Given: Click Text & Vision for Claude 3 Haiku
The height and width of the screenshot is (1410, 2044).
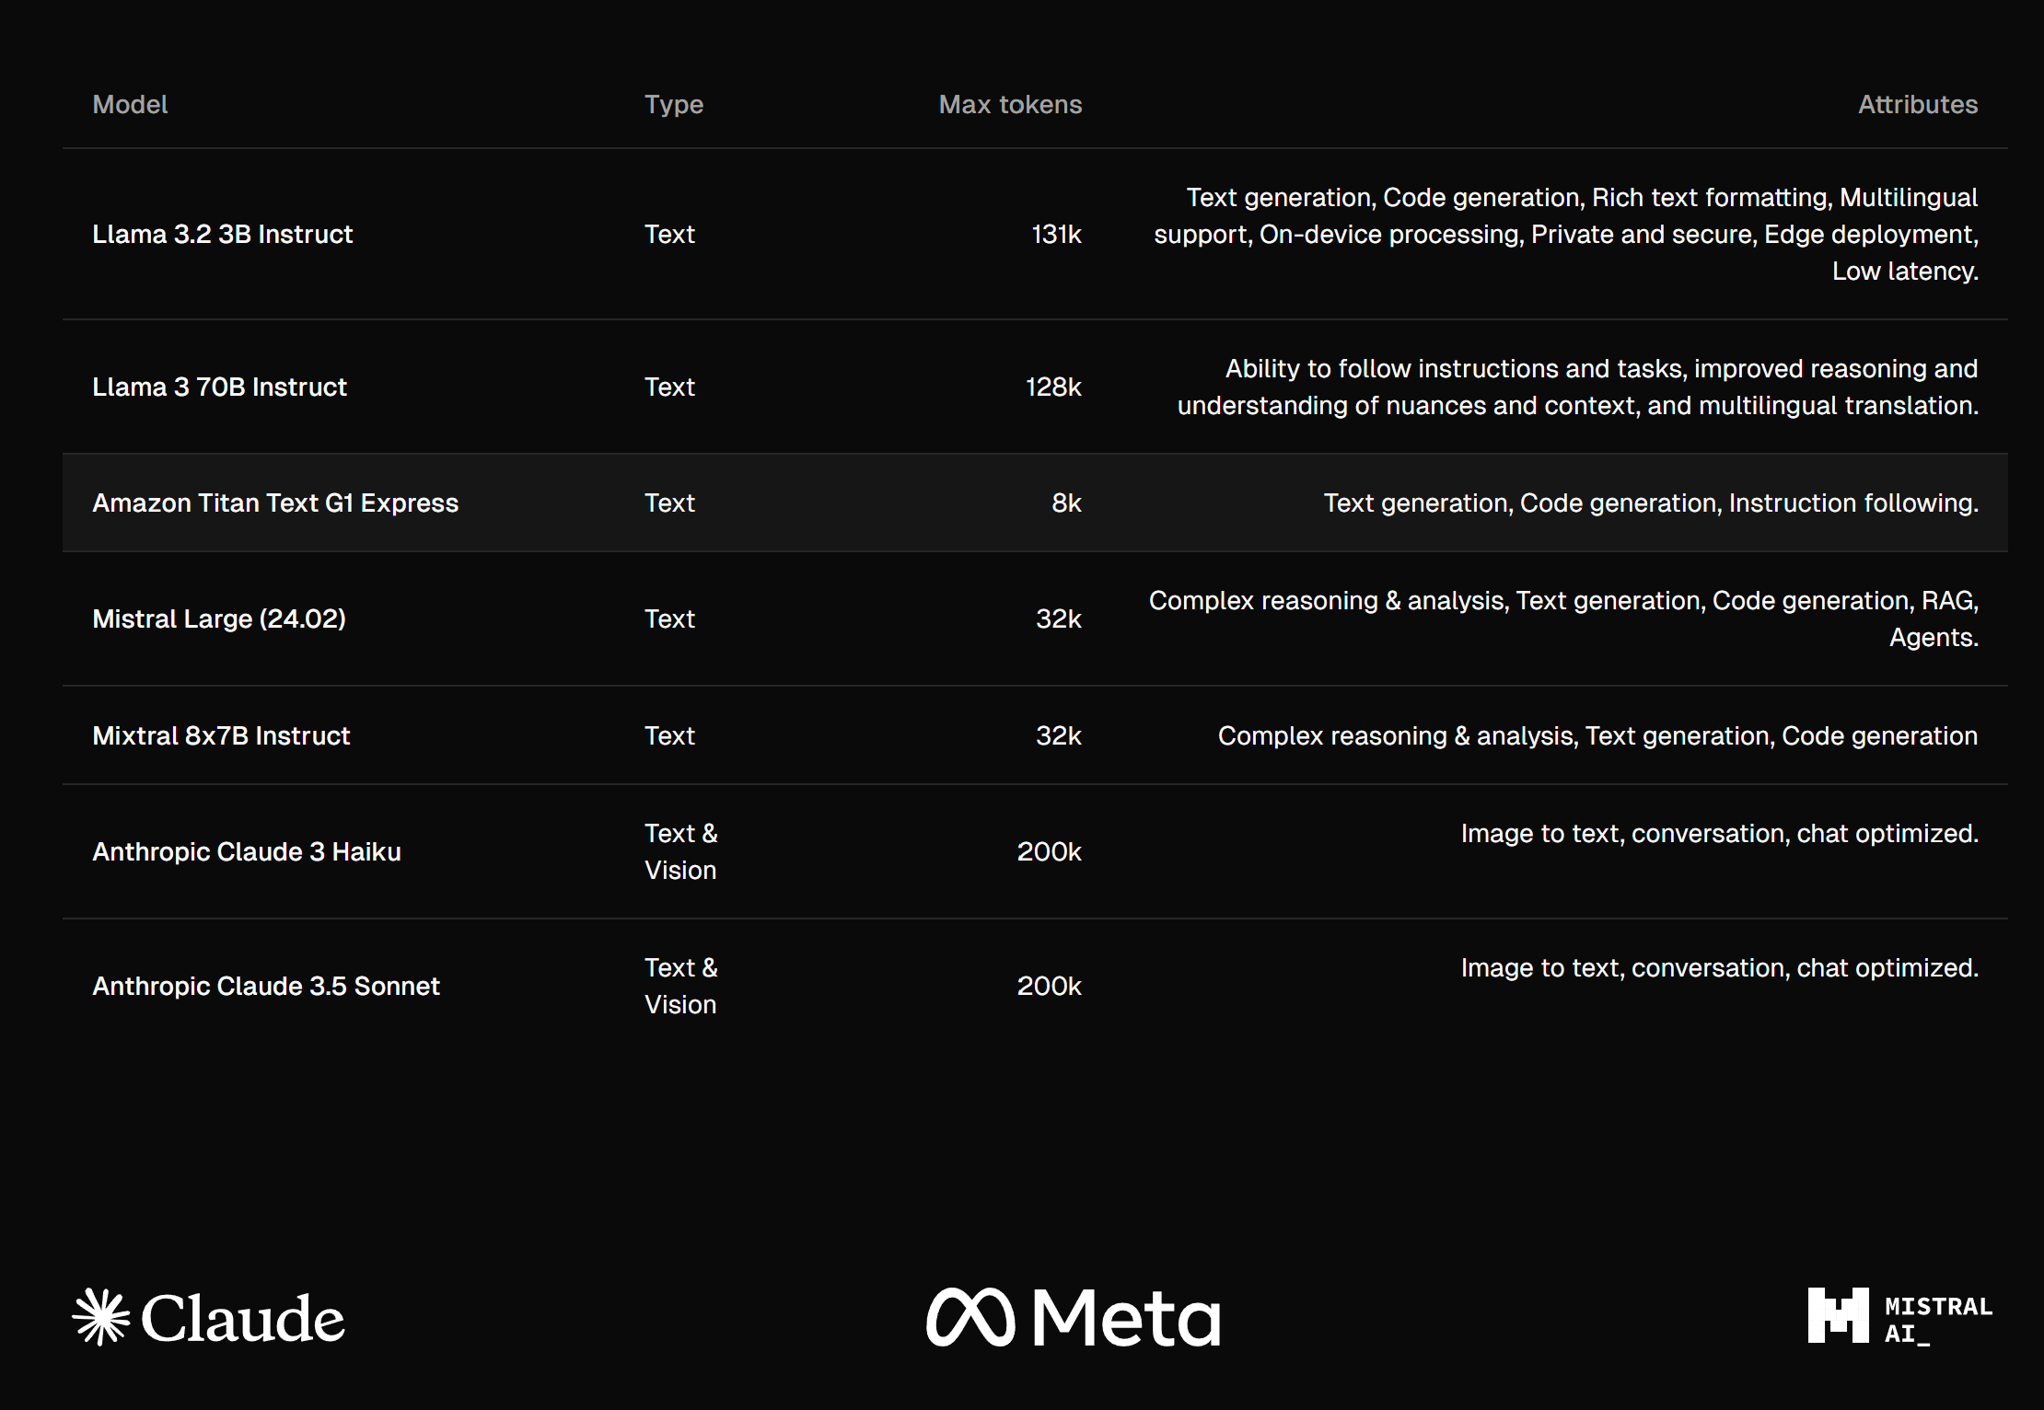Looking at the screenshot, I should point(680,851).
